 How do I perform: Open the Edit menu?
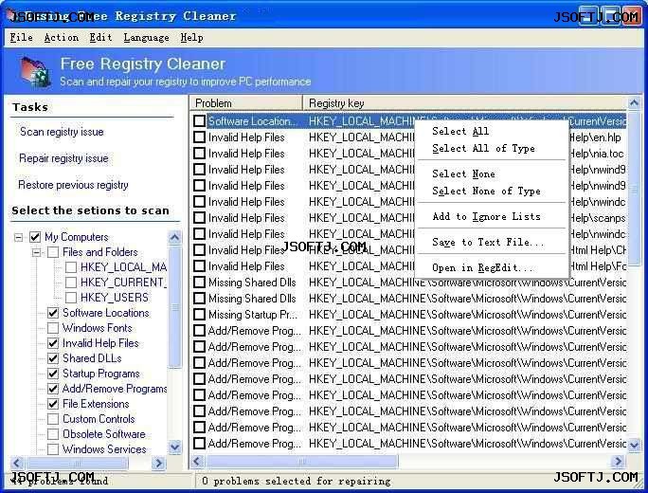pos(100,38)
